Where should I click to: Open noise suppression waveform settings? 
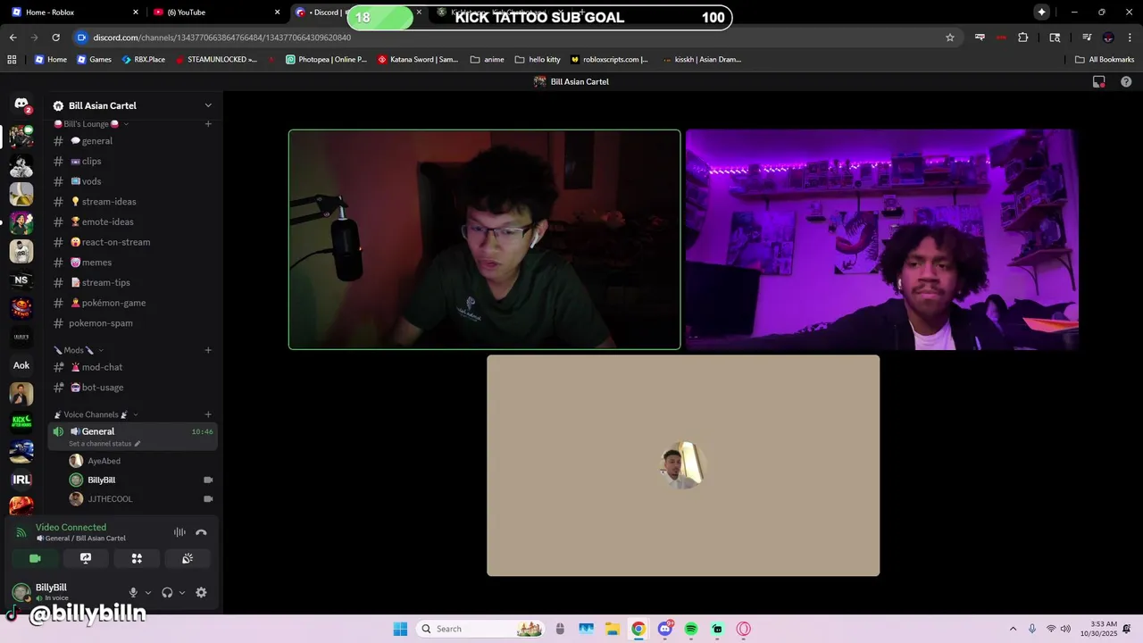179,532
